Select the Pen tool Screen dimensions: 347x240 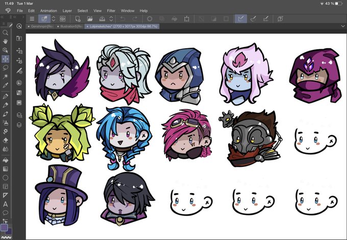(5, 97)
